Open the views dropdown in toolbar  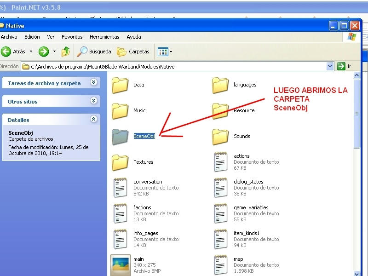click(x=165, y=52)
